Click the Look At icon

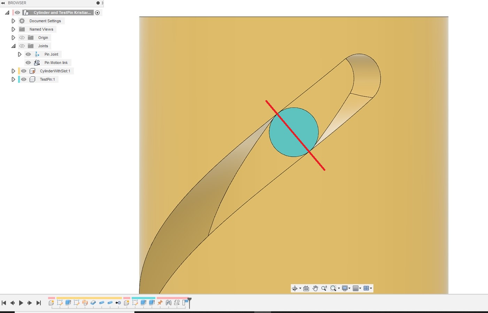(x=306, y=288)
